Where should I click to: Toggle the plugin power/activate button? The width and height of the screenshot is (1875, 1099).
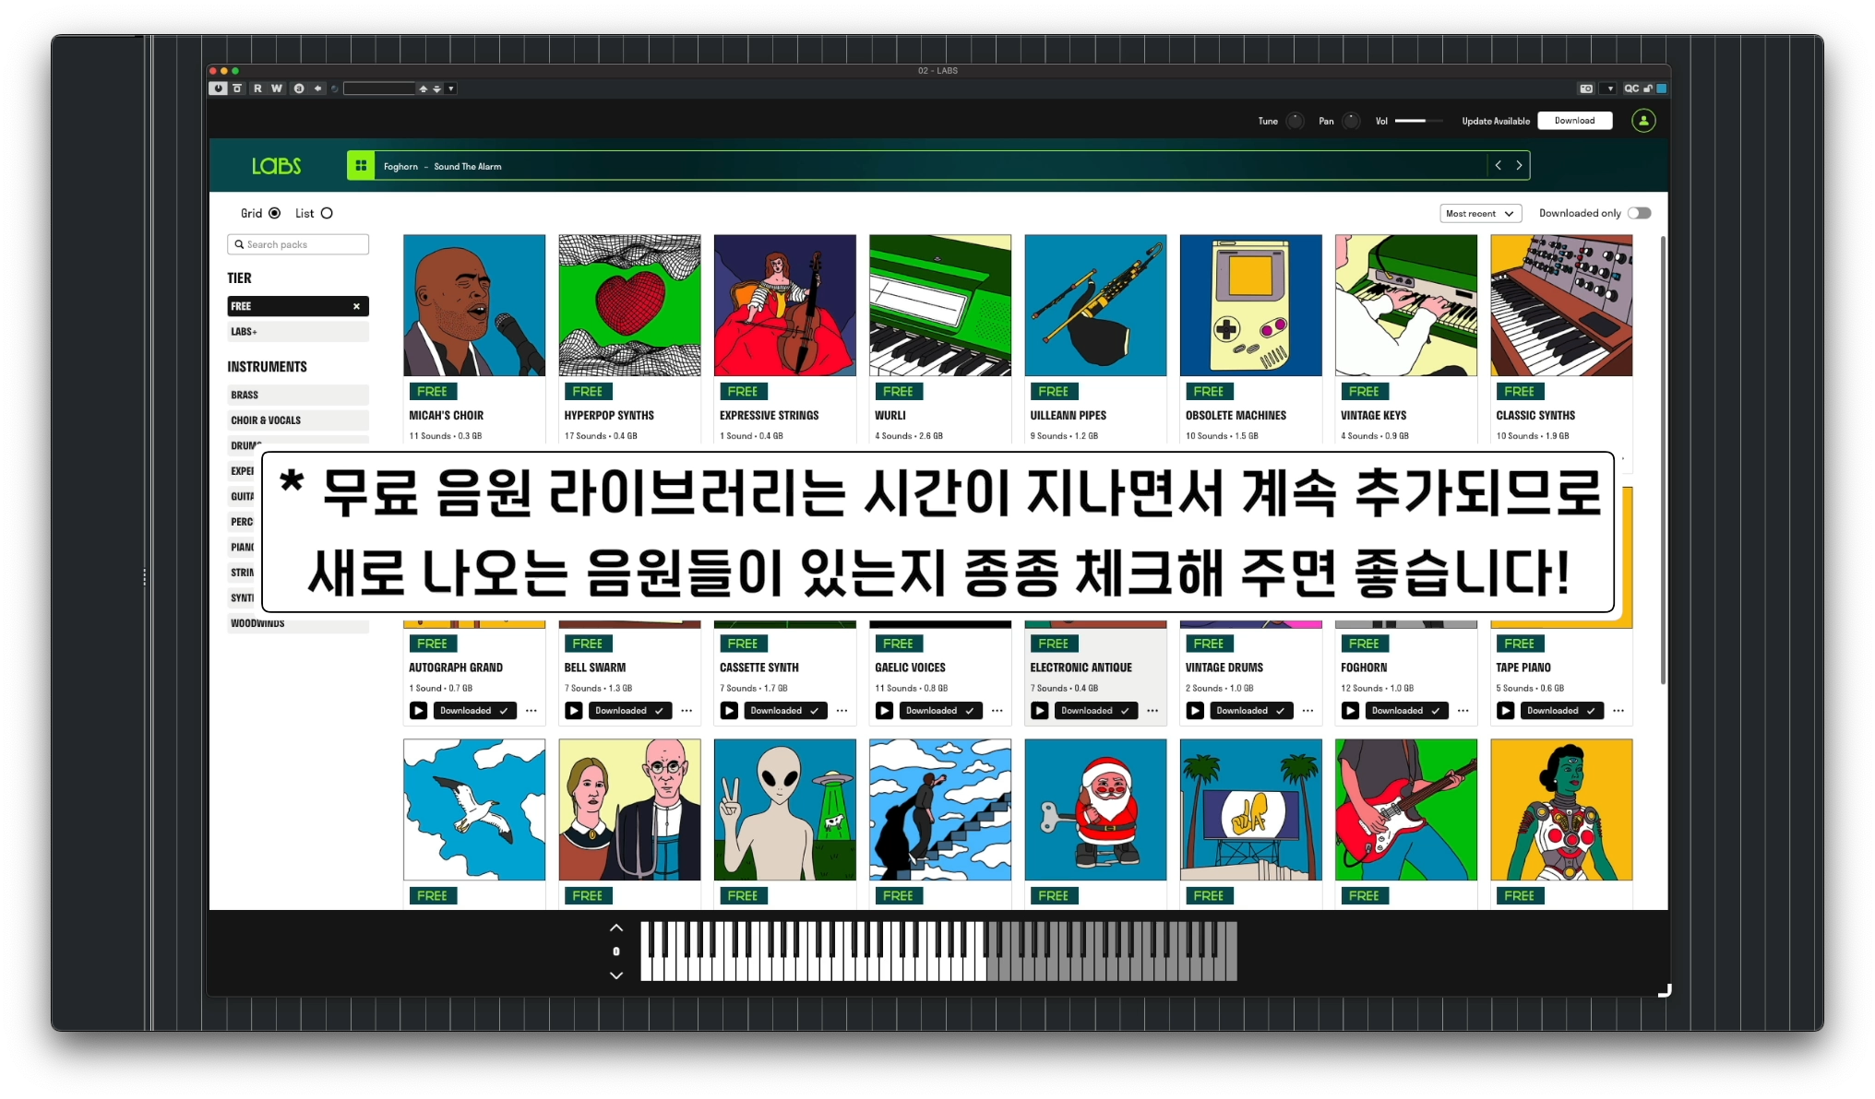(x=218, y=89)
